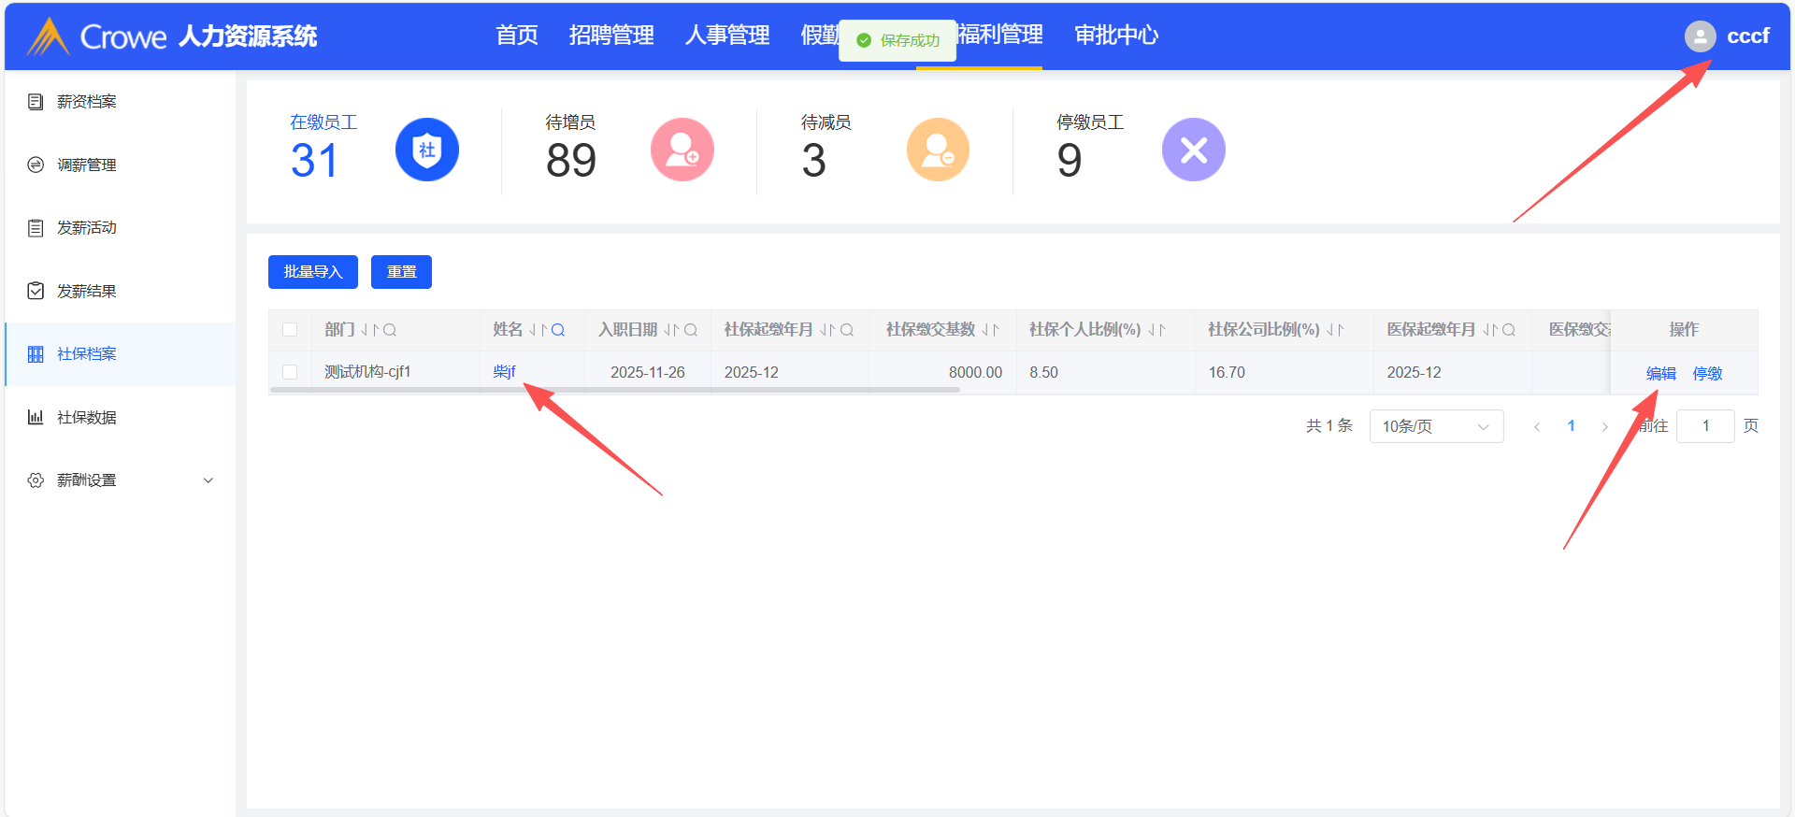The width and height of the screenshot is (1795, 817).
Task: Sort the table by 姓名 column
Action: click(x=538, y=330)
